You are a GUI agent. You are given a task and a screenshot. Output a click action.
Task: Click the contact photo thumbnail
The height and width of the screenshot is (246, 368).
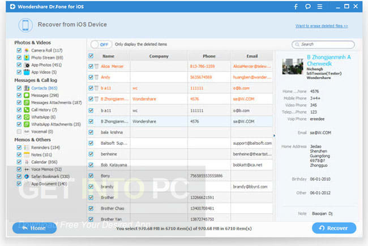point(293,66)
